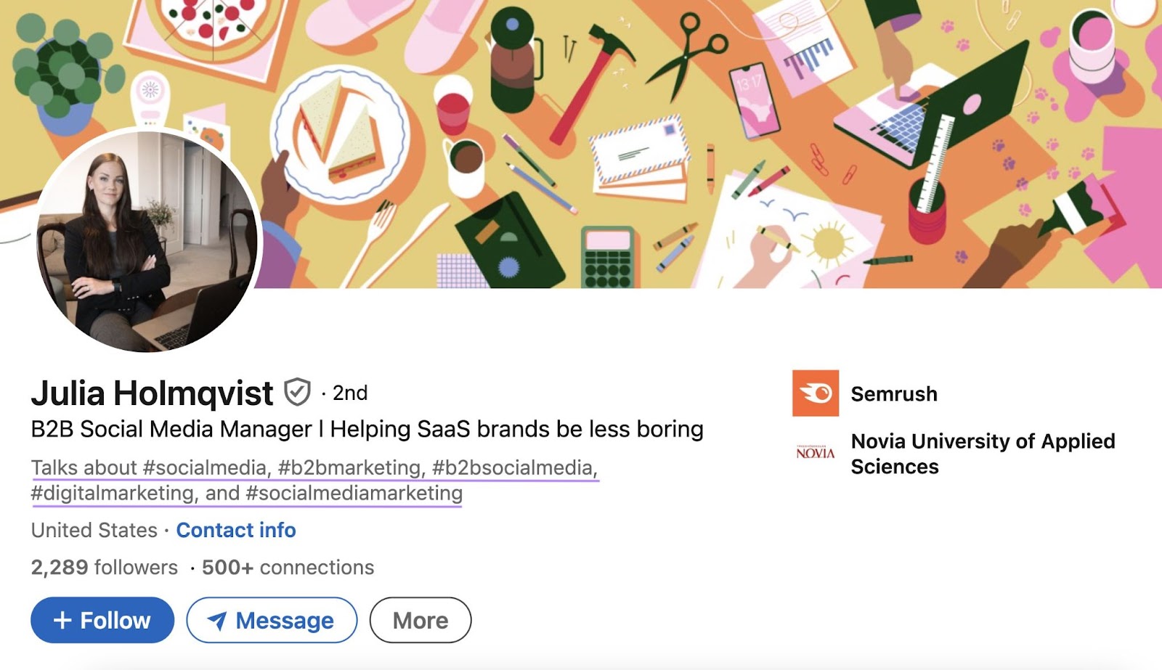1162x670 pixels.
Task: Click the Novia University logo
Action: pos(816,451)
